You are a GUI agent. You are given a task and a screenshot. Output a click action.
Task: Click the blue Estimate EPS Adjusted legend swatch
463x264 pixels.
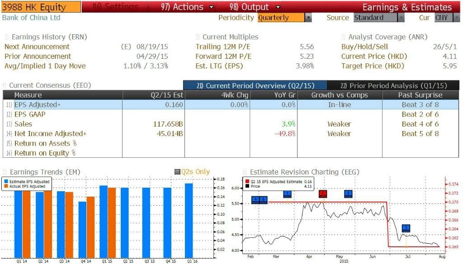click(6, 182)
